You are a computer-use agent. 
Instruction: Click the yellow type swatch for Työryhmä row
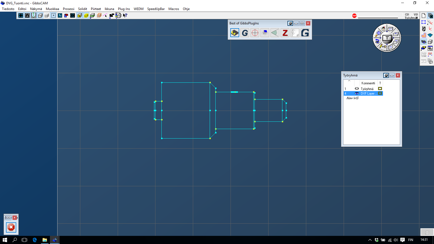[x=380, y=89]
